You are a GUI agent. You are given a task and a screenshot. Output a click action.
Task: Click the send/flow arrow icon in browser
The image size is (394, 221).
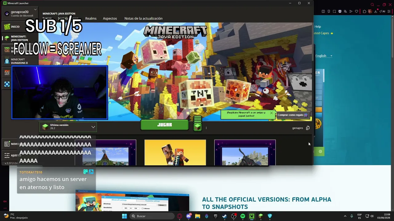point(351,11)
